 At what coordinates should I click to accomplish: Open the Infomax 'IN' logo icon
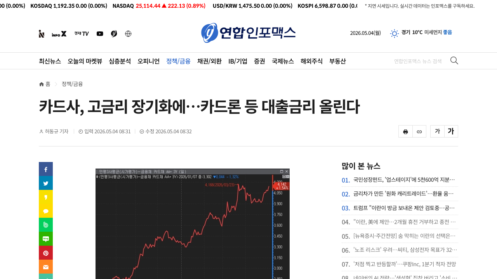[x=42, y=34]
